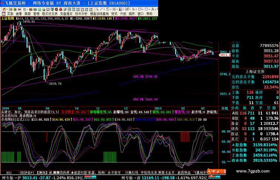Click the 基金 row in the category table

point(255,123)
